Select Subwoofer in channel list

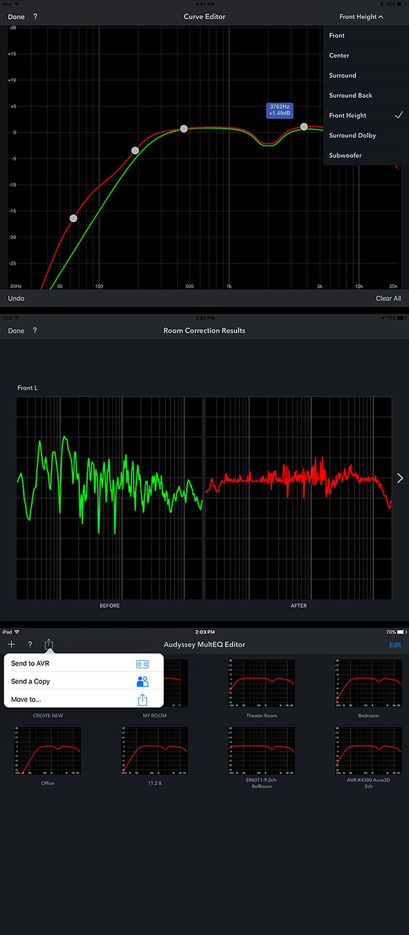(366, 155)
